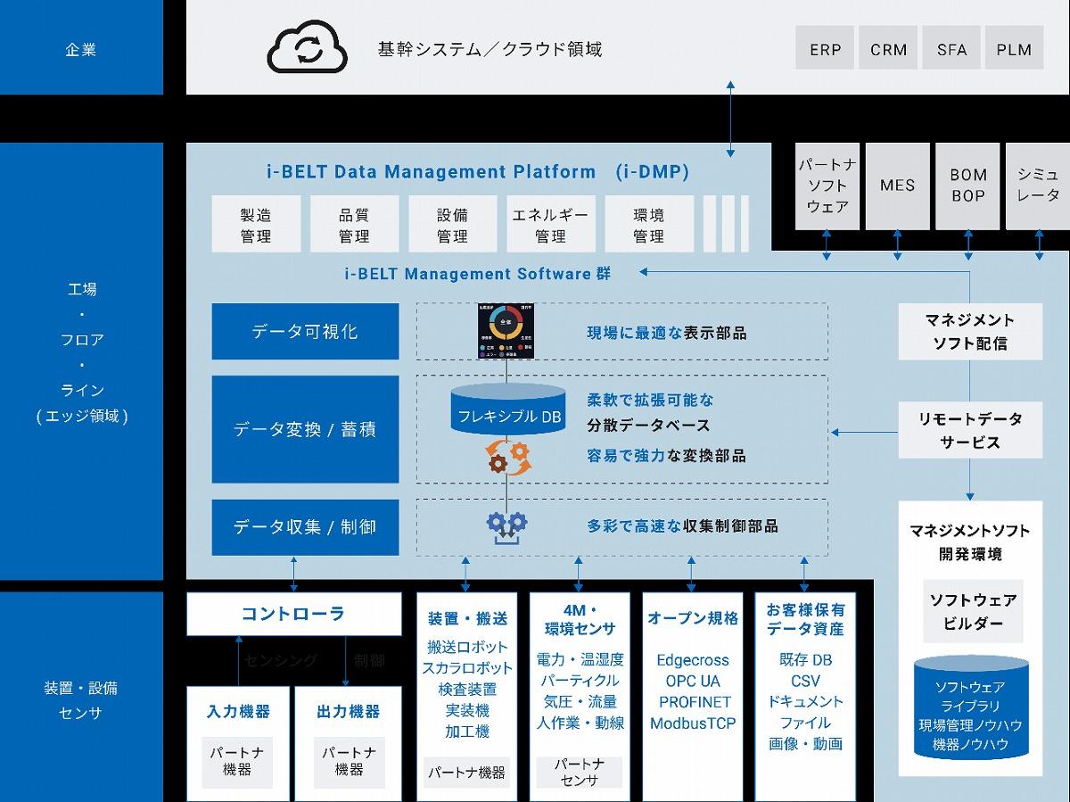Click the パートナソフトウェア box
The width and height of the screenshot is (1070, 802).
827,186
